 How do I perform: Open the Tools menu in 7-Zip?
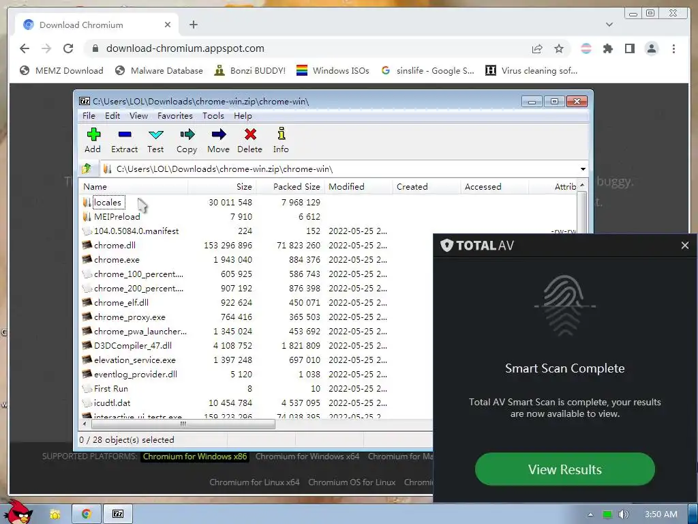click(213, 116)
